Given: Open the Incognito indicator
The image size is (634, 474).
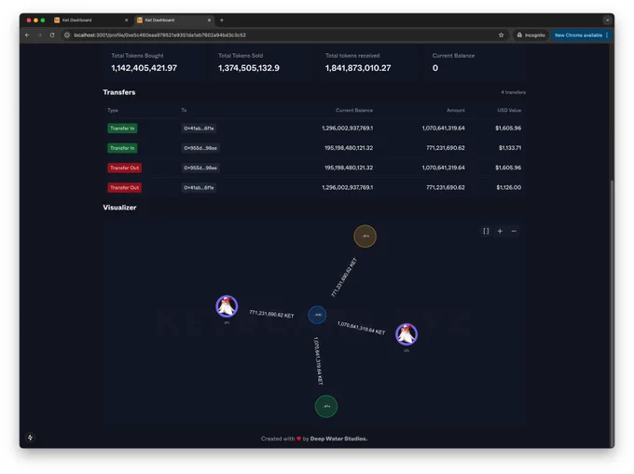Looking at the screenshot, I should pos(531,35).
